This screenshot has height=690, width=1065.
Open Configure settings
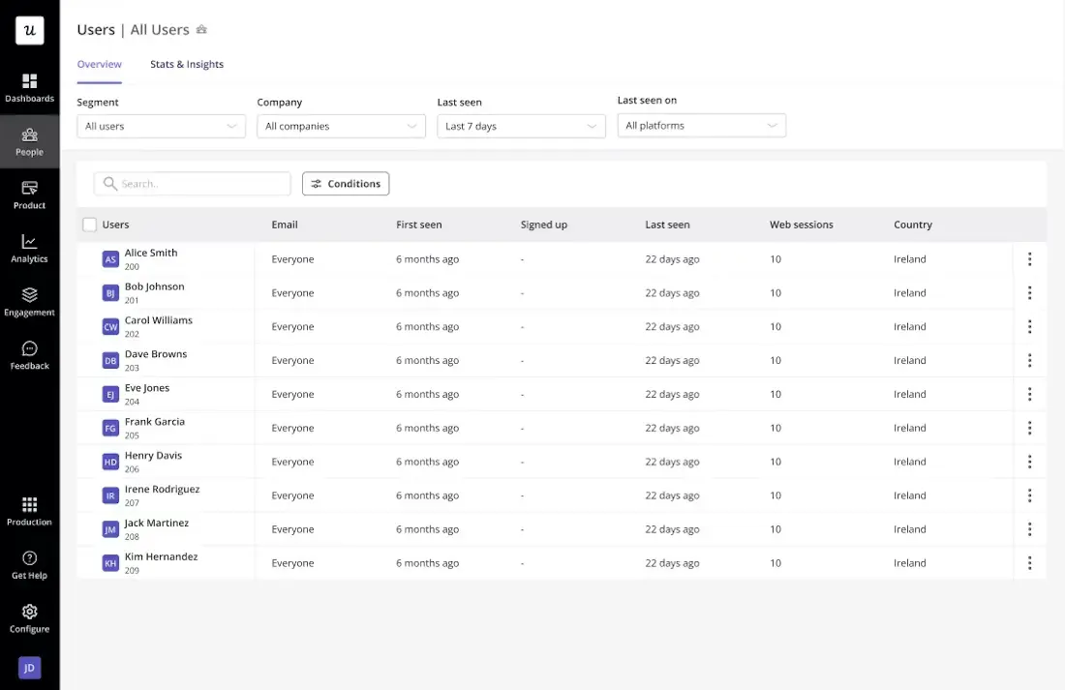click(29, 617)
